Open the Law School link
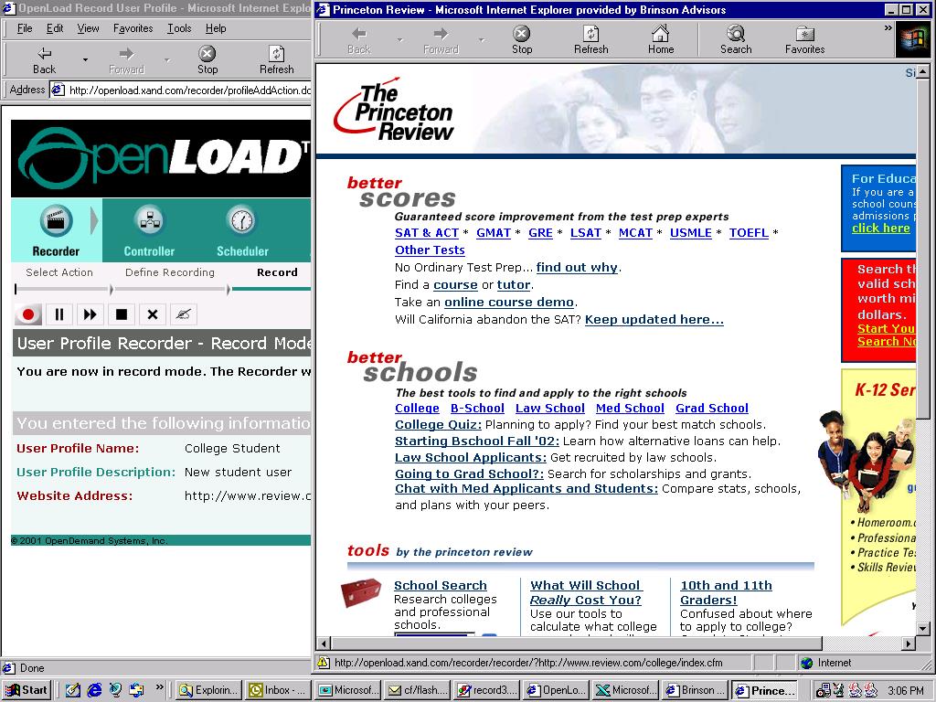This screenshot has width=936, height=702. 549,409
